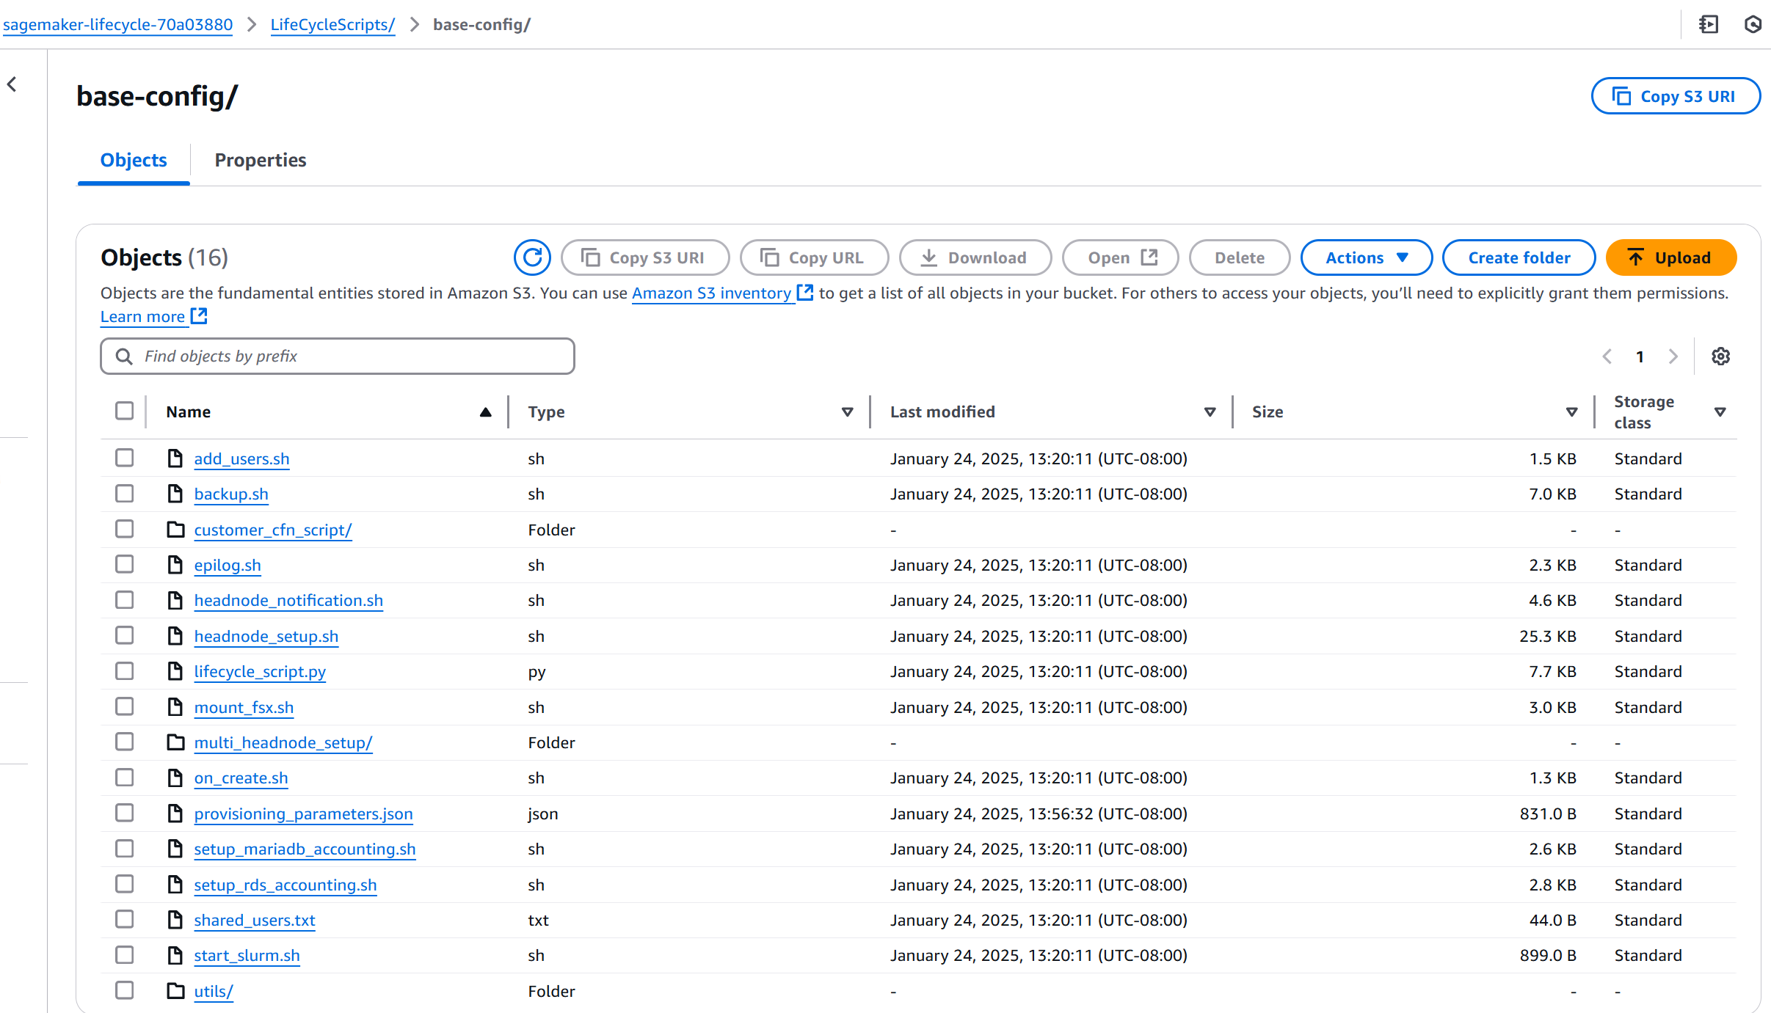Toggle the Name column sort arrow
Viewport: 1771px width, 1013px height.
pyautogui.click(x=486, y=412)
